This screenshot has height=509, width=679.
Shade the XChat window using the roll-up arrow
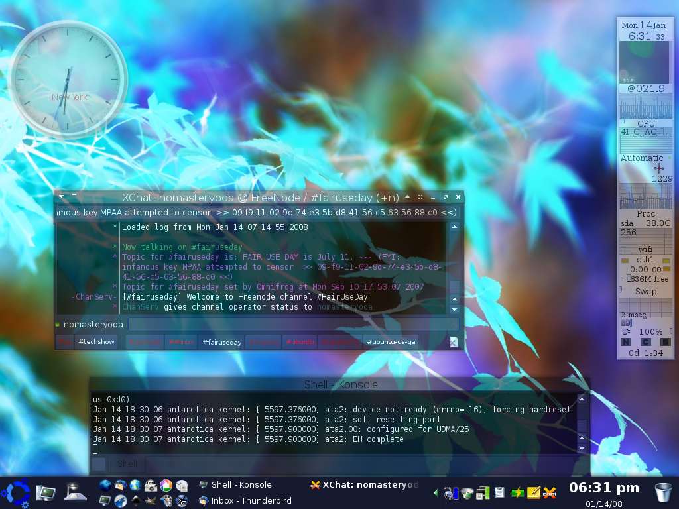407,197
